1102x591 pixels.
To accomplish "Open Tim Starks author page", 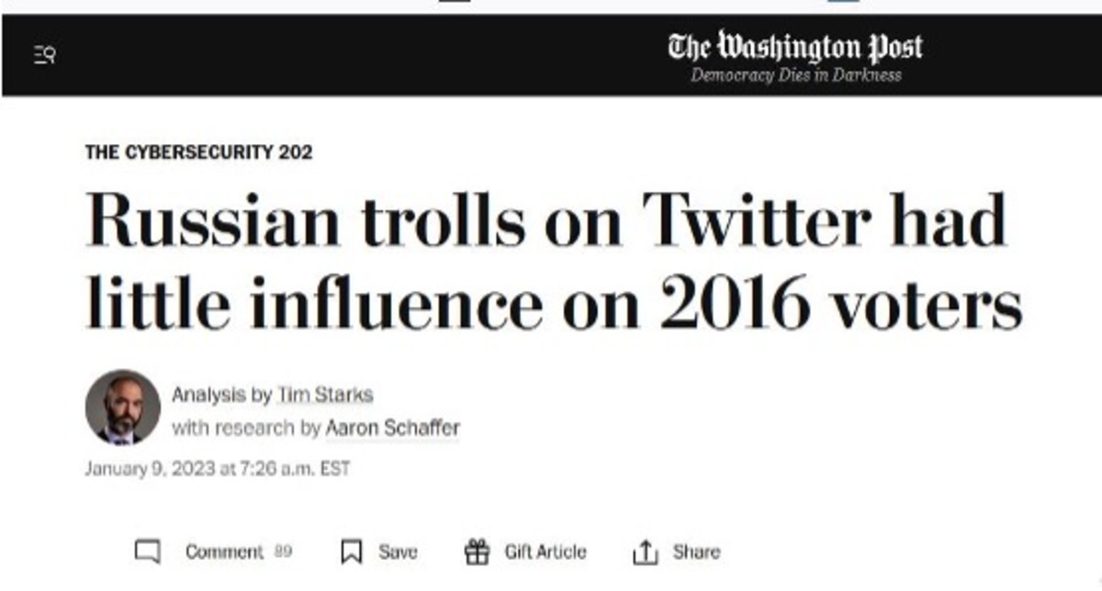I will (325, 395).
